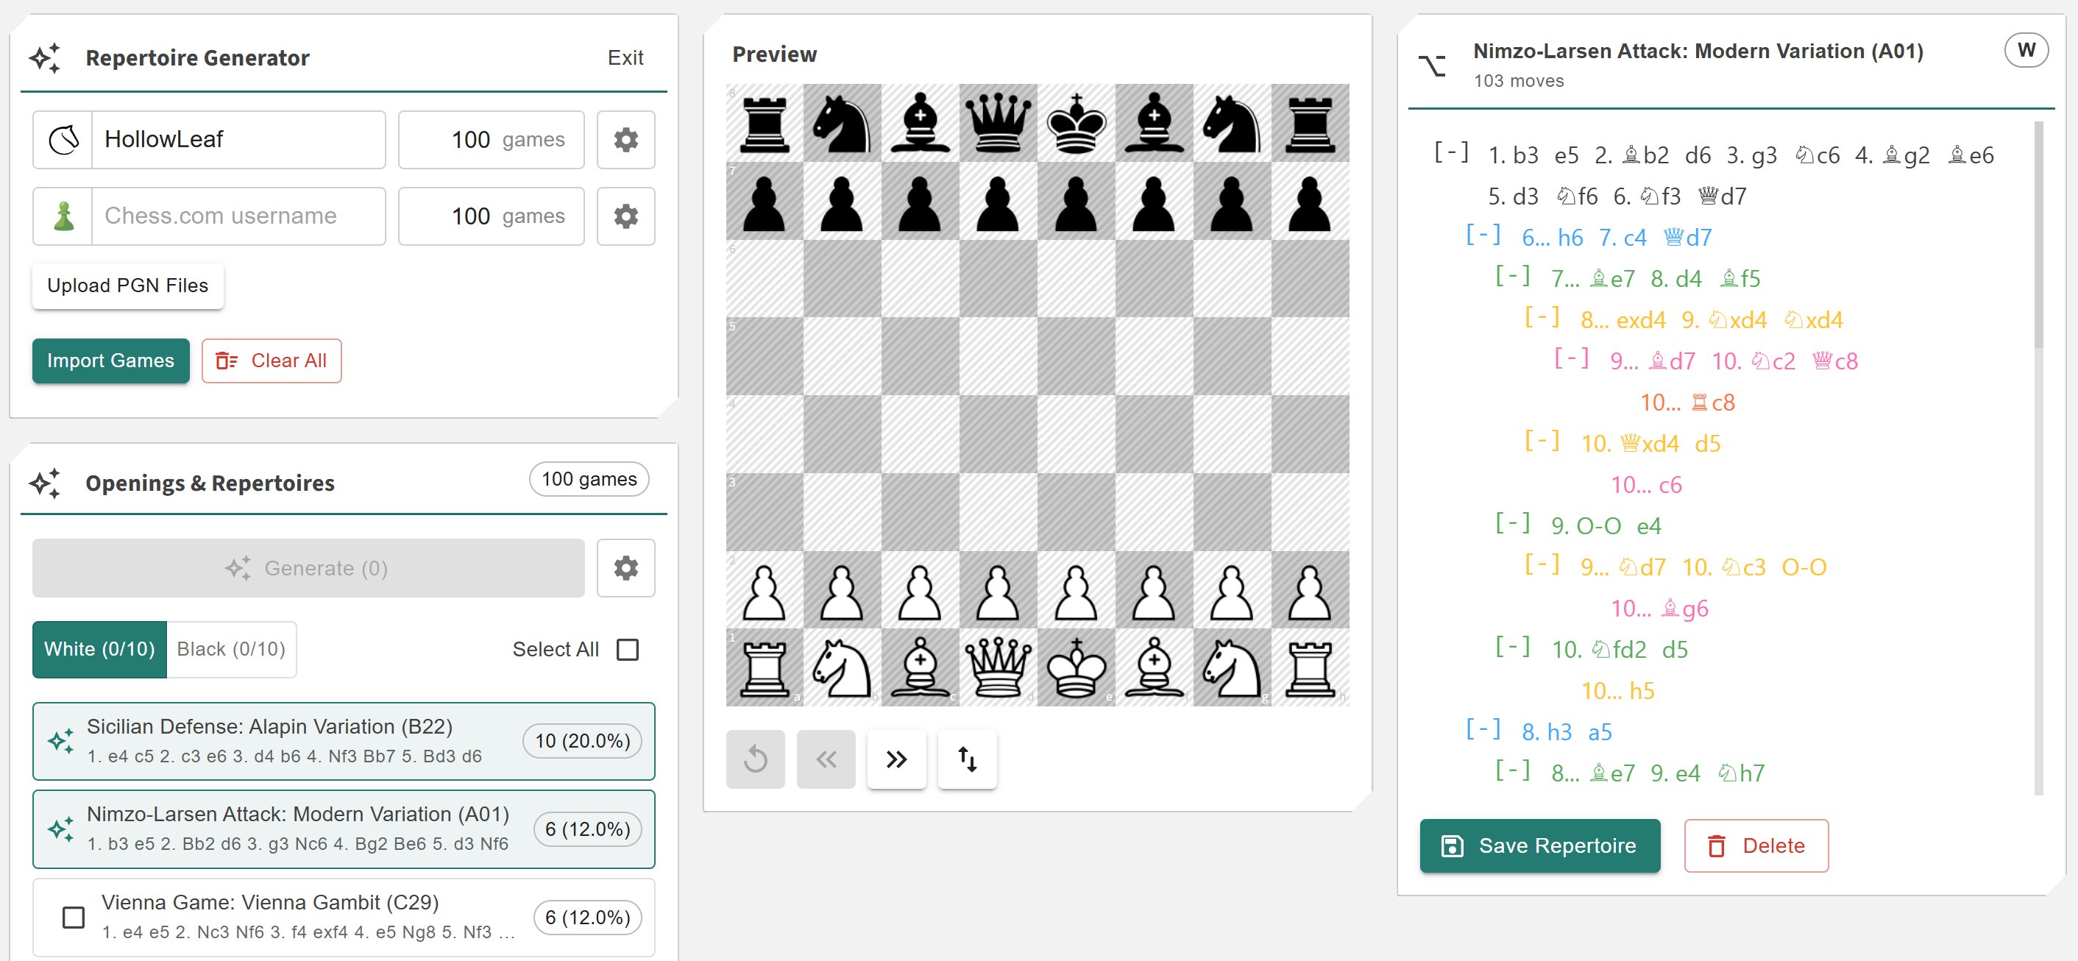Toggle selection of Sicilian Defense: Alapin Variation
Image resolution: width=2078 pixels, height=961 pixels.
pyautogui.click(x=61, y=741)
